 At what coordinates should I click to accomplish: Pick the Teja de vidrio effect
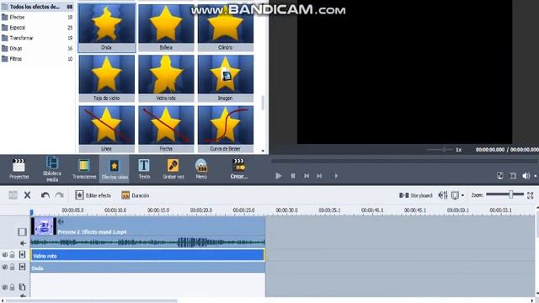click(x=107, y=78)
